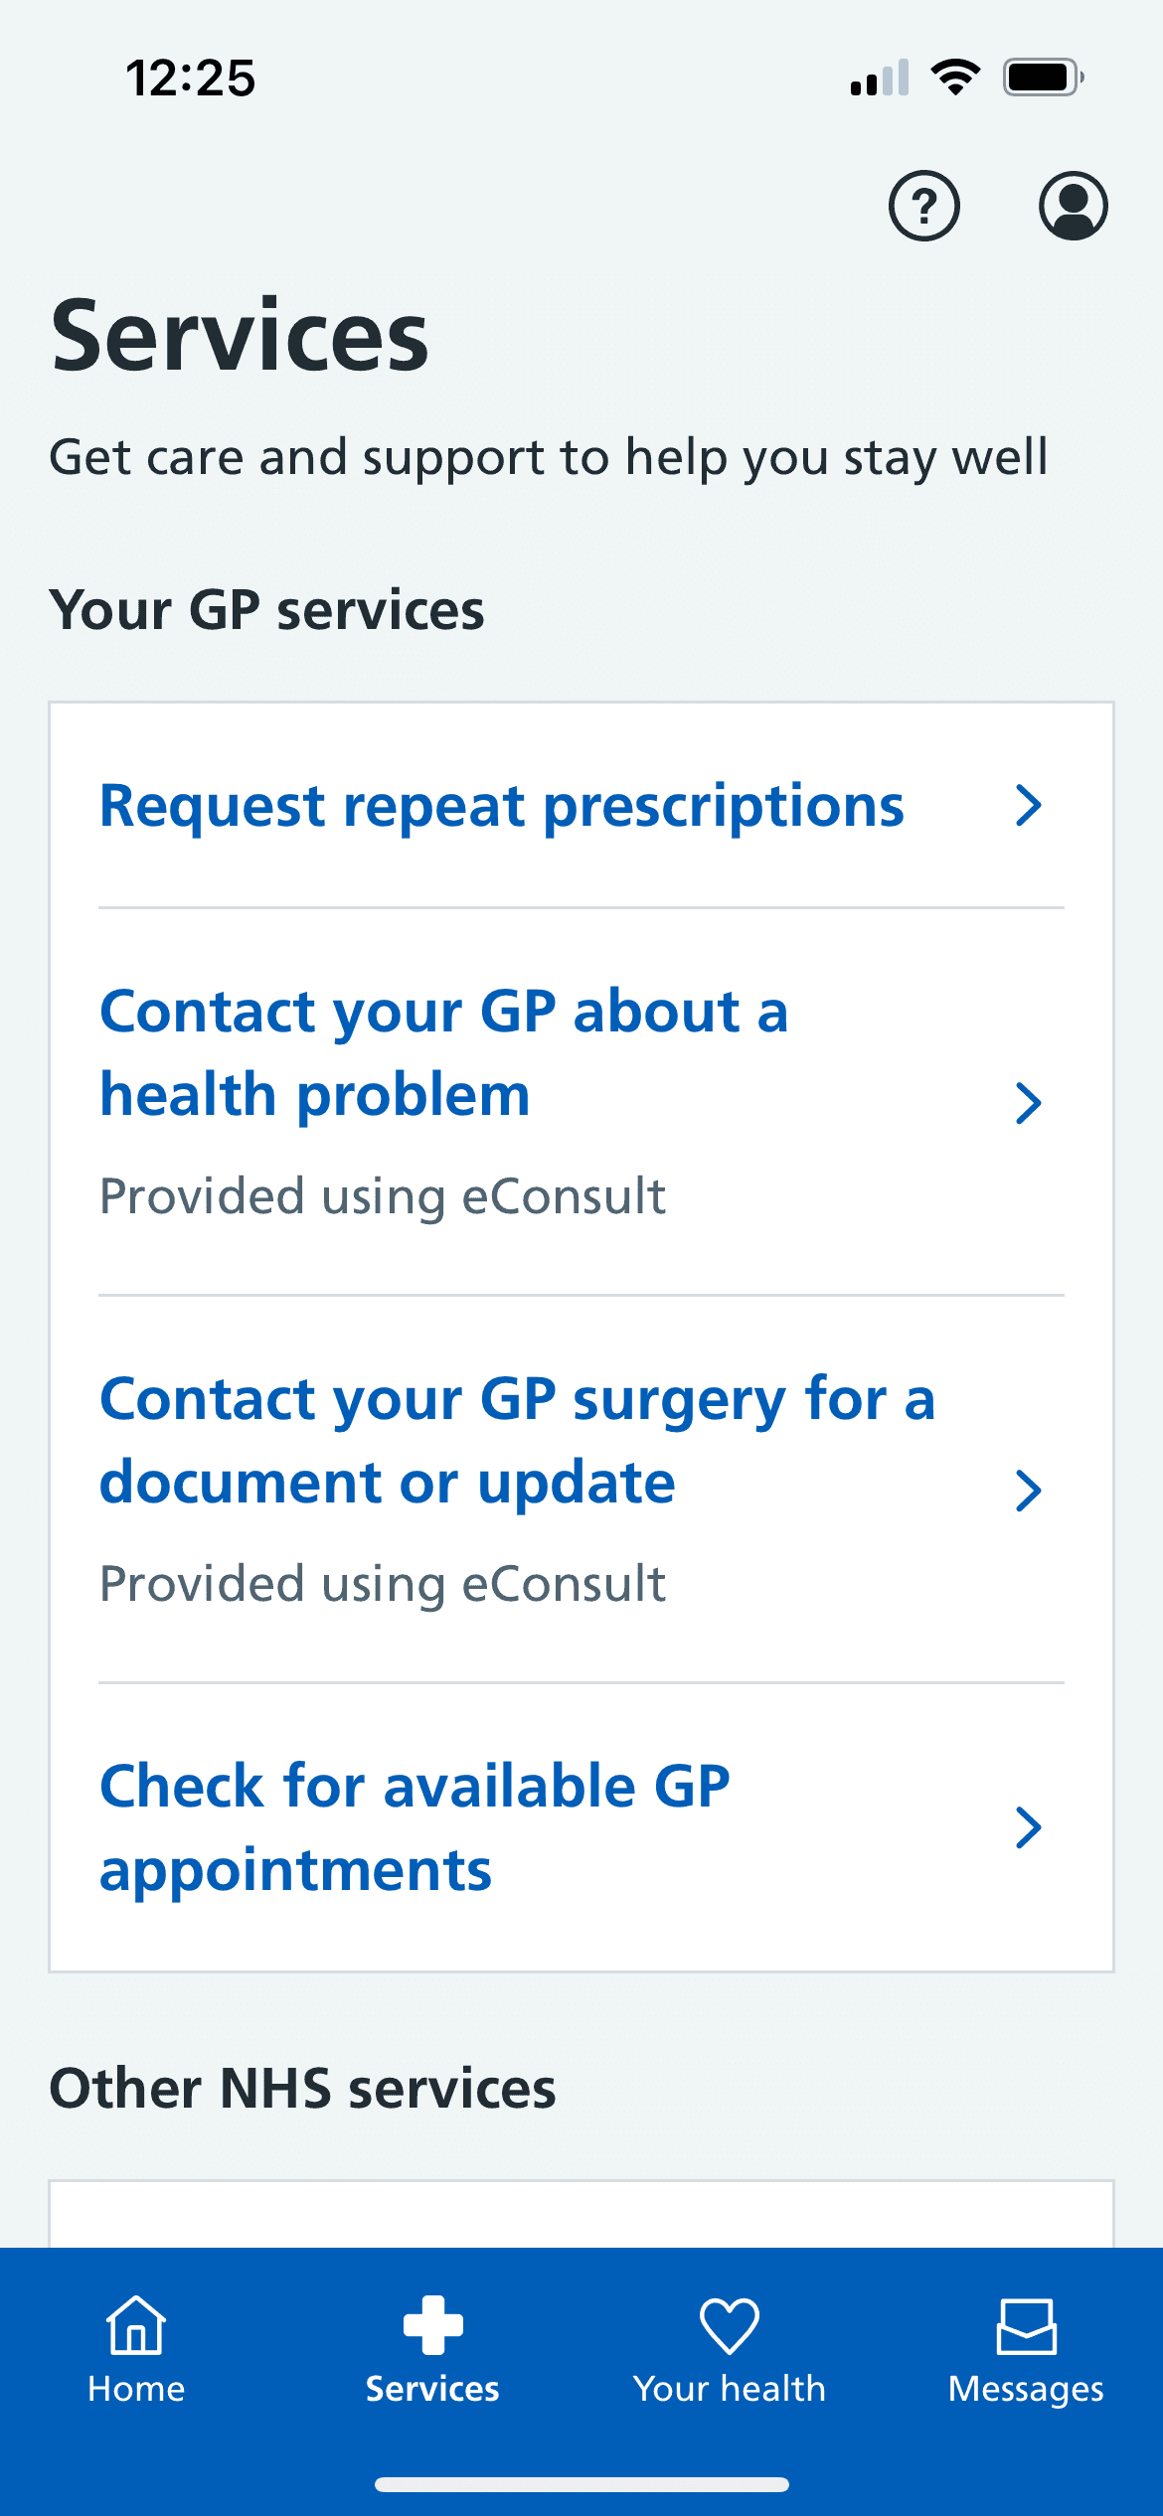1163x2516 pixels.
Task: Tap the Your health heart icon
Action: (730, 2326)
